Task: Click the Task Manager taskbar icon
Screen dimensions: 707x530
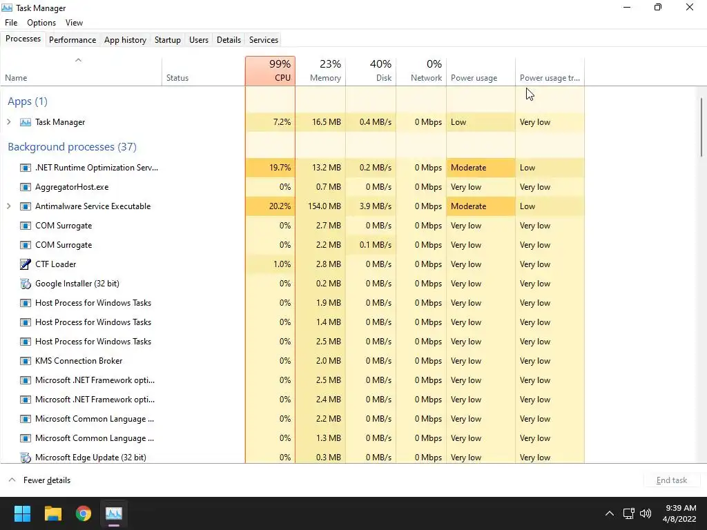Action: pos(114,513)
